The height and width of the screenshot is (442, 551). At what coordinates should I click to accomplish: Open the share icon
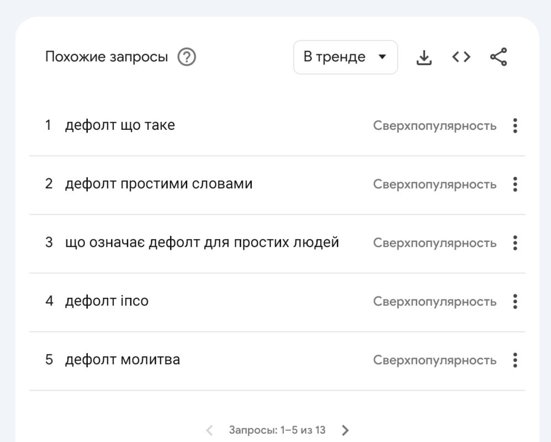499,56
